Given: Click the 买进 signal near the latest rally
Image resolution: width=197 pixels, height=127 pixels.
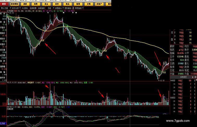Looking at the screenshot, I should (164, 72).
